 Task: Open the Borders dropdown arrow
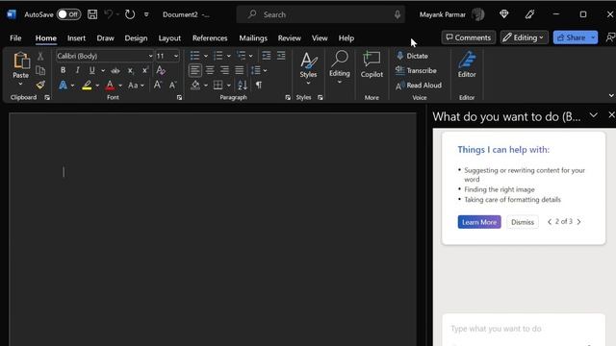tap(229, 86)
